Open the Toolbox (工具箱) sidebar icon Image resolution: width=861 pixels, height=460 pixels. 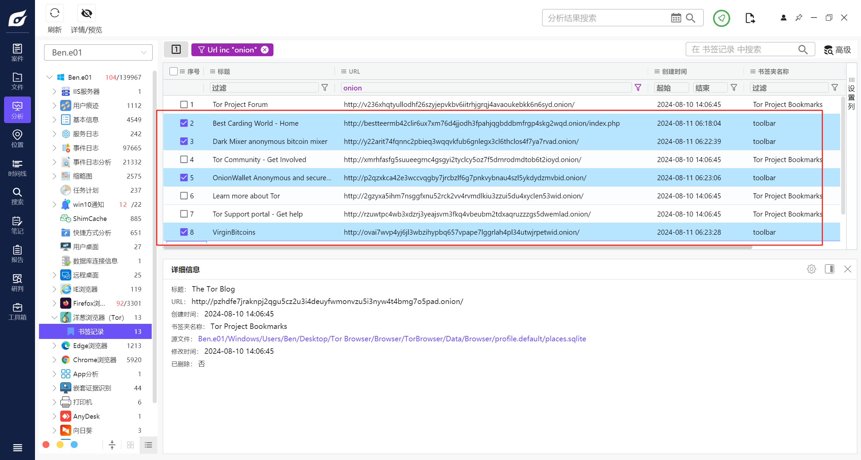[x=17, y=311]
